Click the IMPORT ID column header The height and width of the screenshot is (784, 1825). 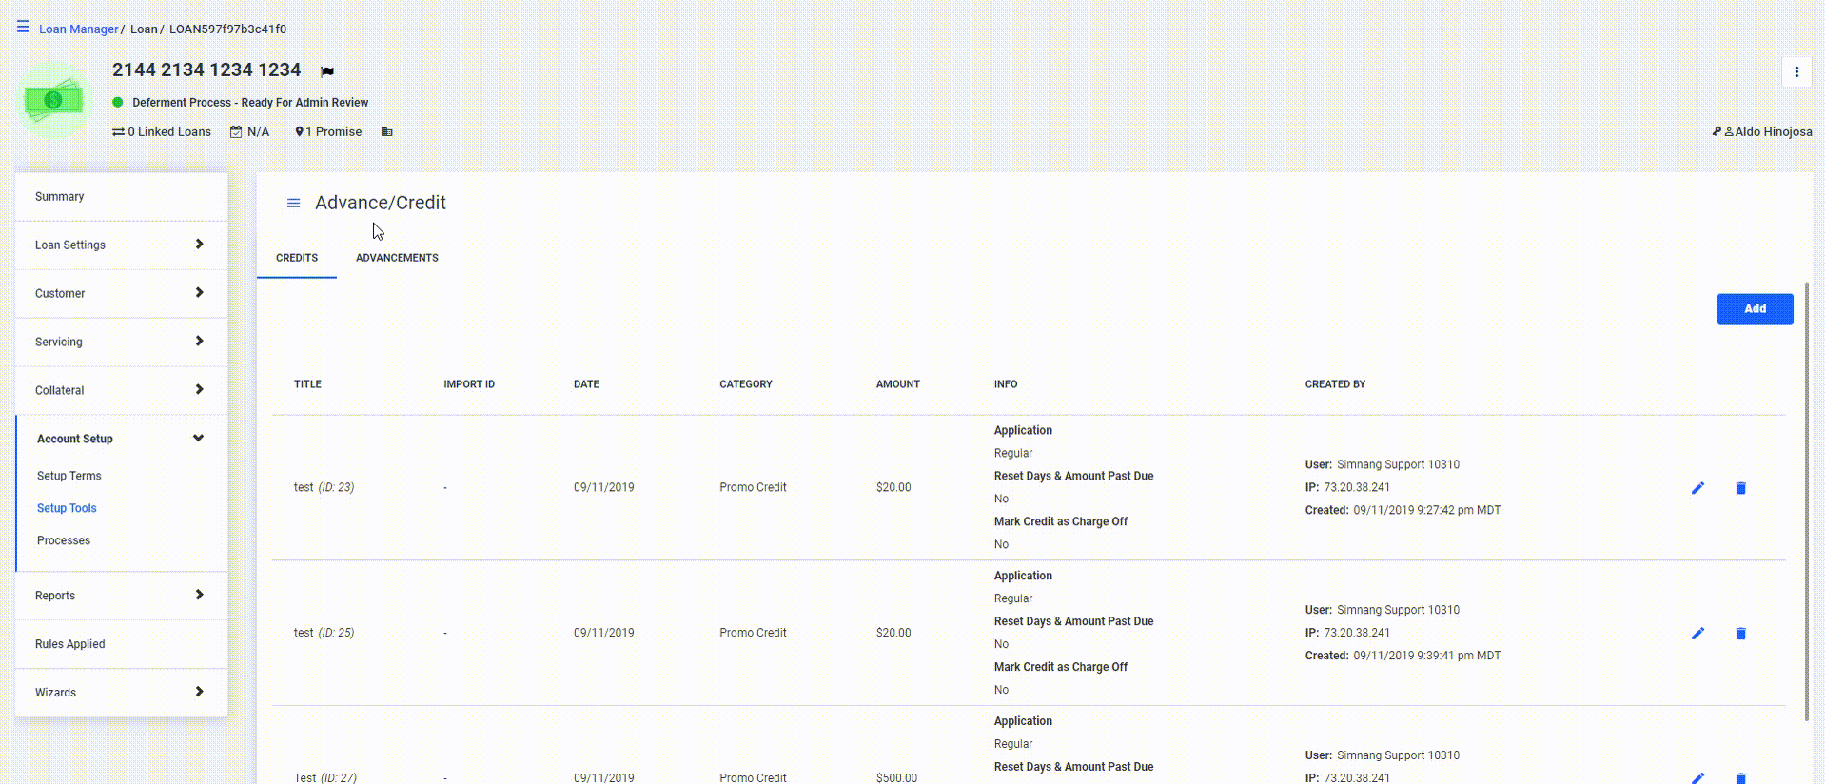coord(469,384)
